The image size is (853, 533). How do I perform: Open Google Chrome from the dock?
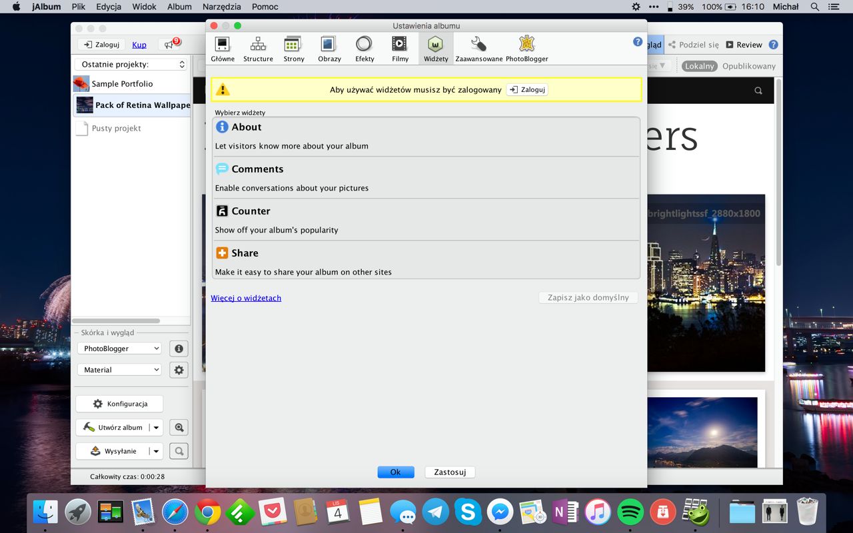208,512
